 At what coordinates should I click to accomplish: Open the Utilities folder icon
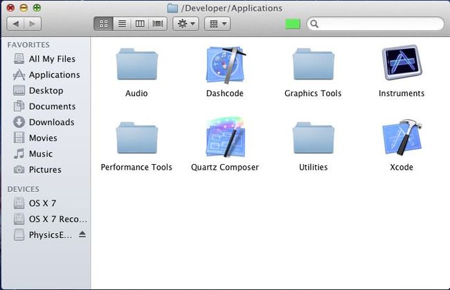coord(314,138)
